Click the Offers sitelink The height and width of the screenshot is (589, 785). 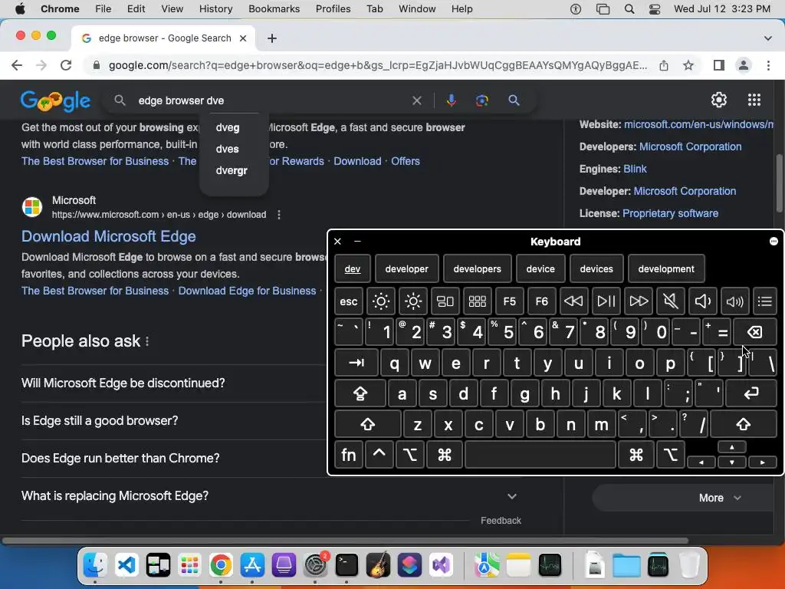tap(406, 161)
